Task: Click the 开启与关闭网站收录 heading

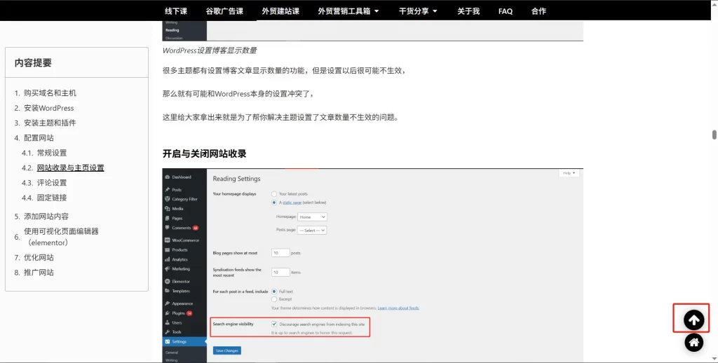Action: pyautogui.click(x=204, y=153)
